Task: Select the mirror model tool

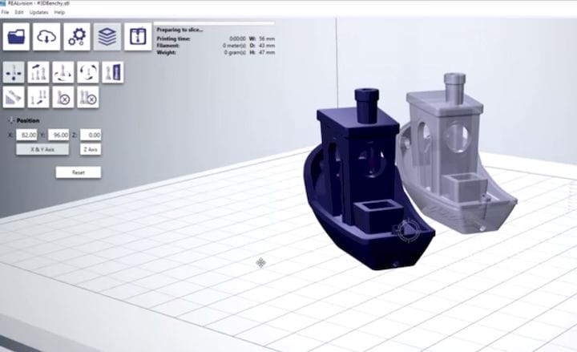Action: pyautogui.click(x=112, y=72)
